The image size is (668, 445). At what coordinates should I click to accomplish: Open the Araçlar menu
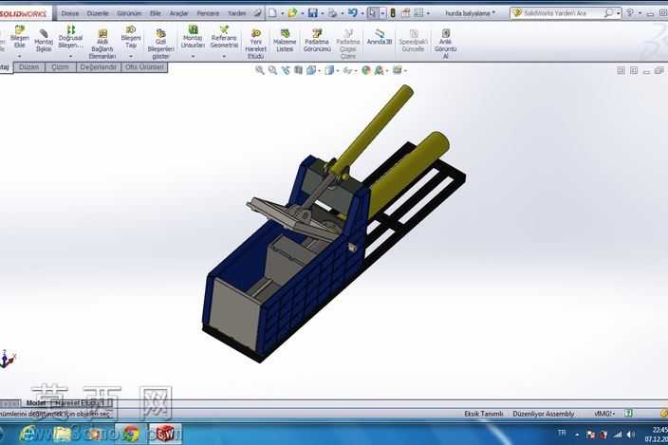[x=178, y=13]
